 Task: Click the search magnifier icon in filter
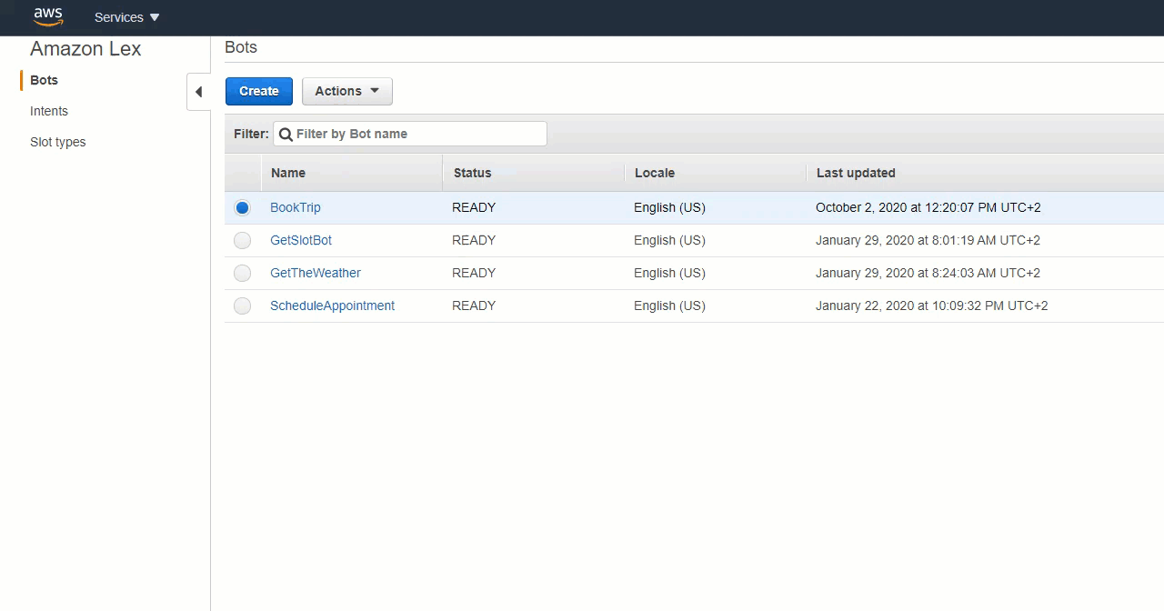(x=286, y=134)
